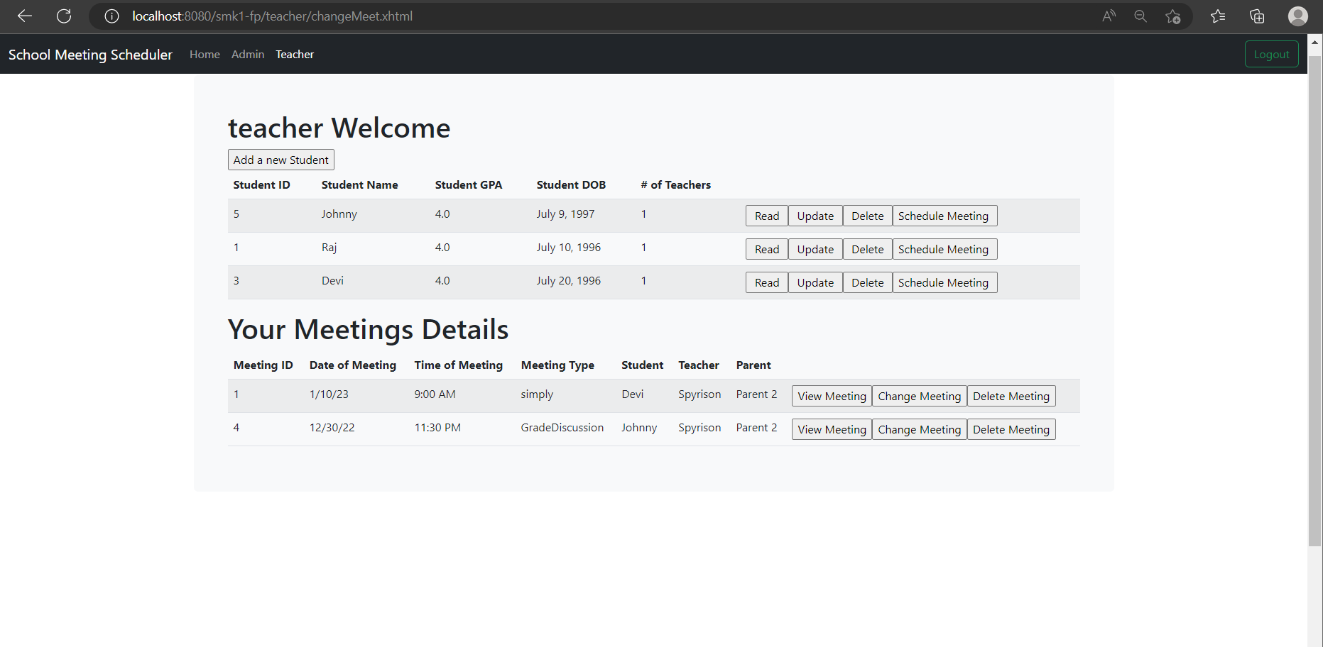The width and height of the screenshot is (1323, 647).
Task: Open Read aloud icon in address bar
Action: (x=1109, y=16)
